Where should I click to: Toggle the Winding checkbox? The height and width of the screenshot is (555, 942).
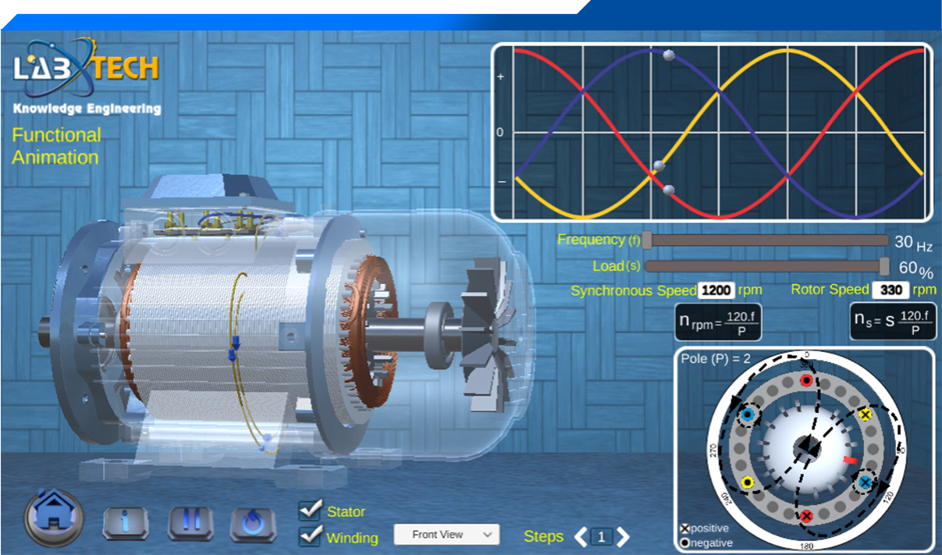point(311,536)
